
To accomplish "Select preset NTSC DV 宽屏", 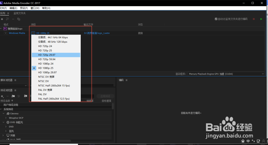I will click(56, 77).
